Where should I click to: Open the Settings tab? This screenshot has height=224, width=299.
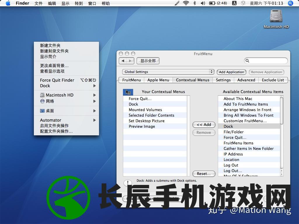223,80
